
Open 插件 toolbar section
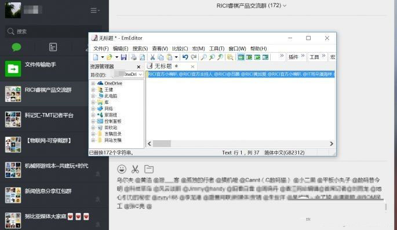[x=293, y=57]
